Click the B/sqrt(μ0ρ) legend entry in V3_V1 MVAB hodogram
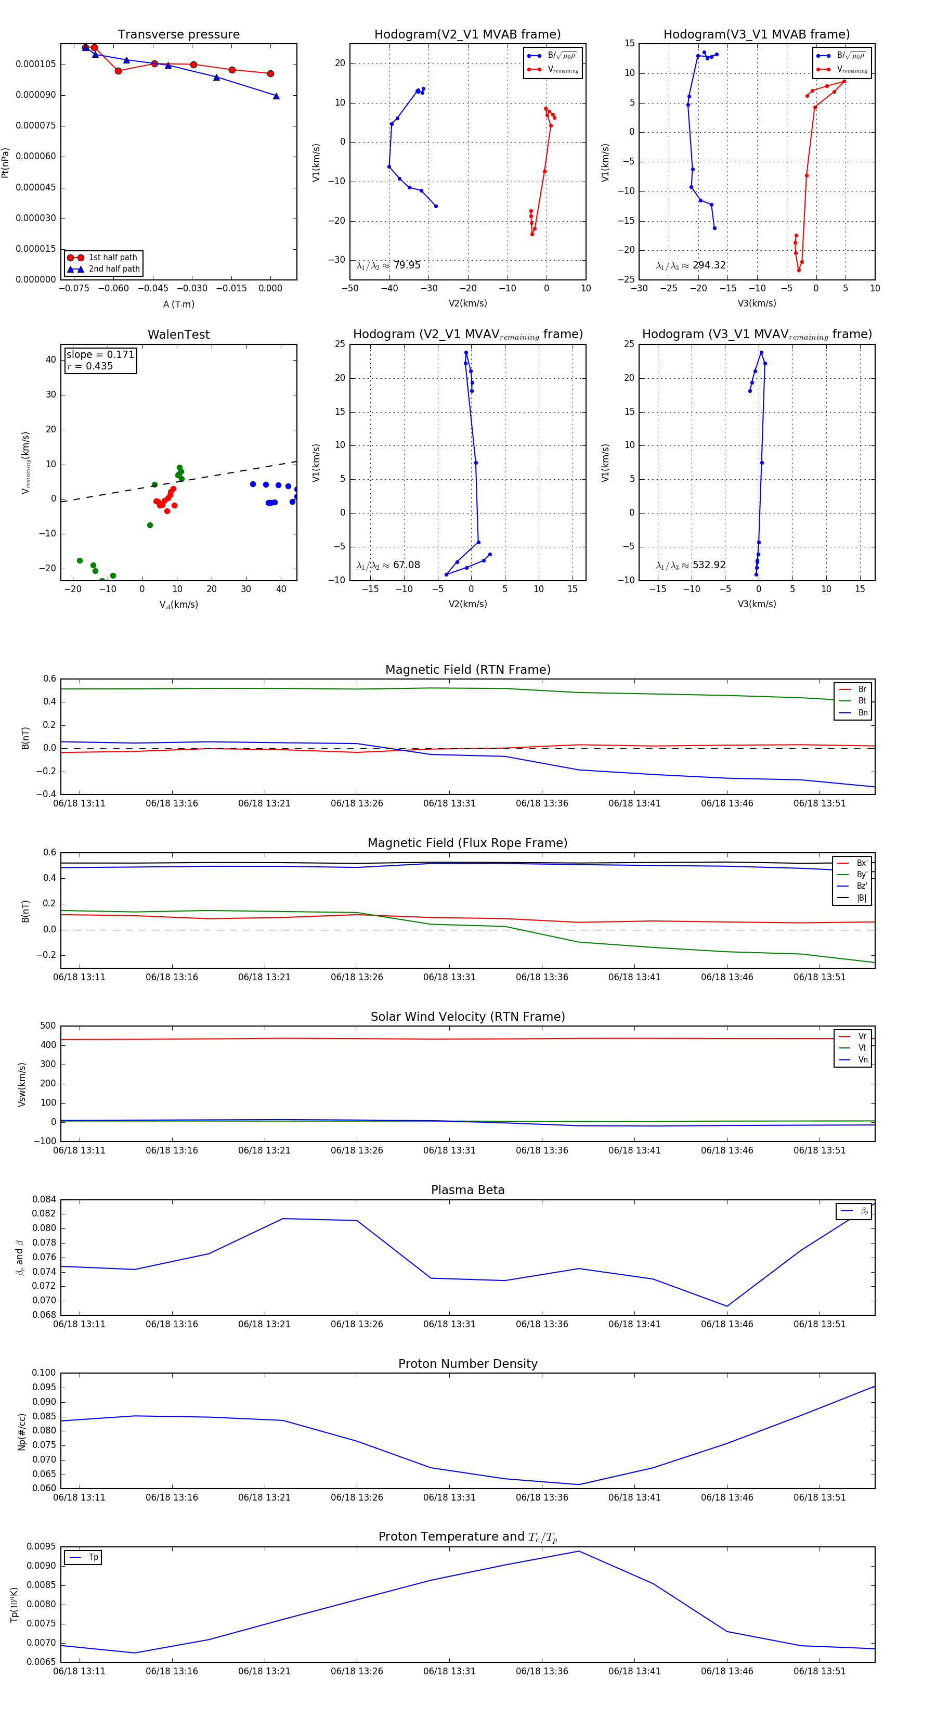Viewport: 936px width, 1717px height. coord(842,56)
